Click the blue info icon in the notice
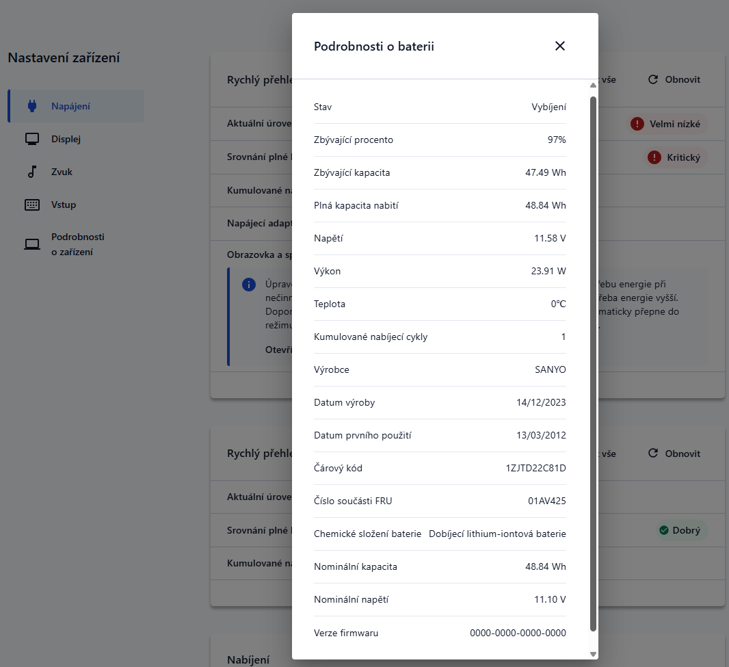Viewport: 729px width, 667px height. 249,285
